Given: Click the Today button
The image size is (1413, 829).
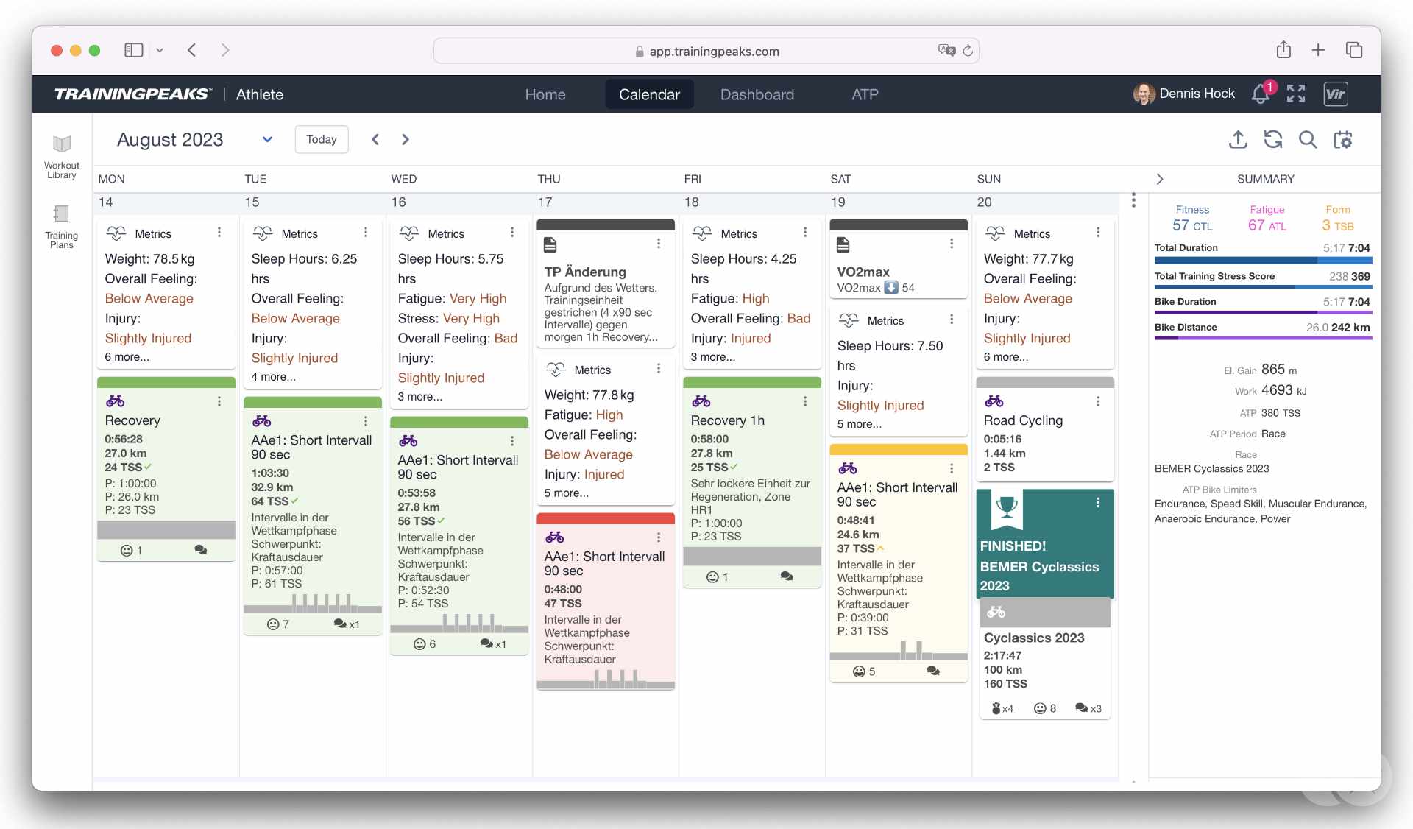Looking at the screenshot, I should coord(322,139).
